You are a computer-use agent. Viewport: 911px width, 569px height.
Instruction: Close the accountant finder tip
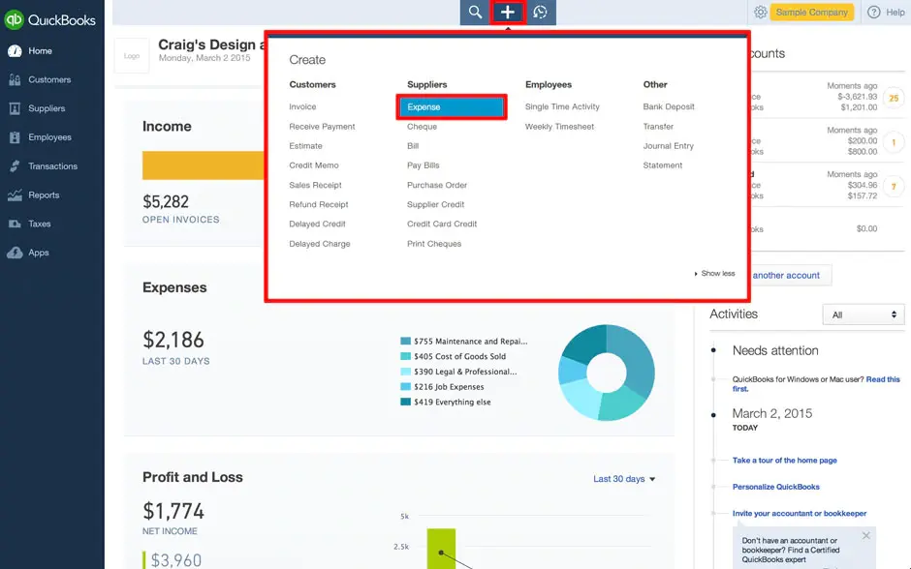pyautogui.click(x=865, y=535)
